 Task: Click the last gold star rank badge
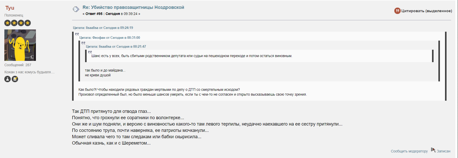(x=28, y=23)
